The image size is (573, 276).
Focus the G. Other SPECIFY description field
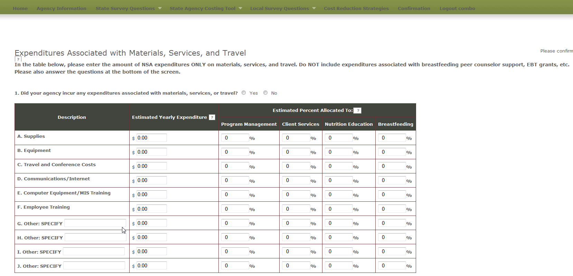95,223
